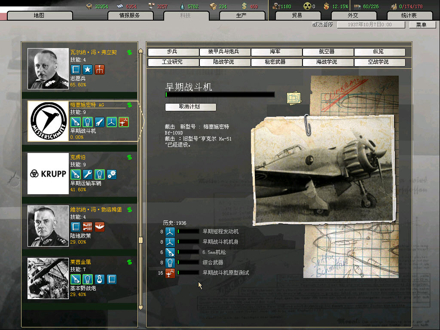
Task: Click 梅塞施密特's rocket specialty icon
Action: [100, 122]
